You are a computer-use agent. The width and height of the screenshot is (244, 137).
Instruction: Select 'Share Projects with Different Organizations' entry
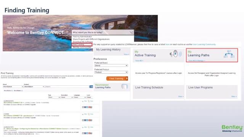(91, 39)
